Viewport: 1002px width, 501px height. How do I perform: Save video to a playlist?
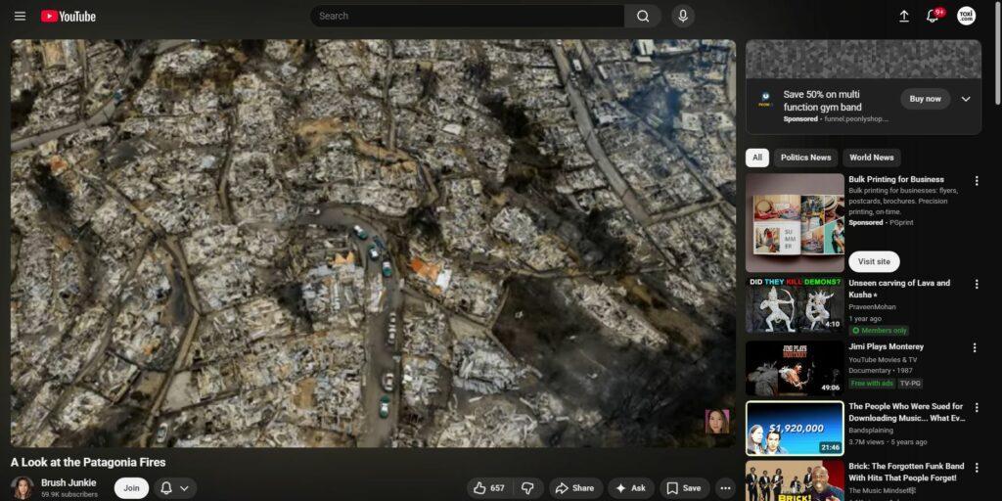[684, 487]
